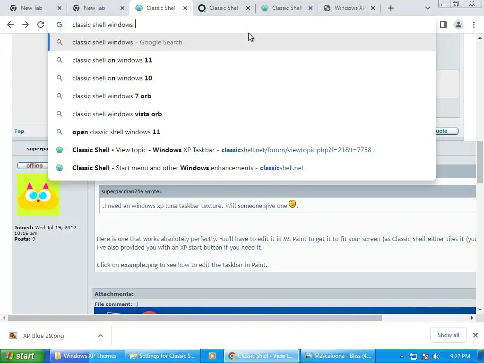484x363 pixels.
Task: Select the 'classic shell on windows 11' suggestion
Action: [x=242, y=60]
